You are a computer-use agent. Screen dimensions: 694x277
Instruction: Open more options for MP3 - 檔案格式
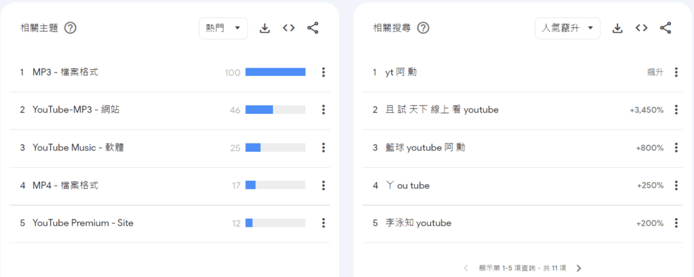323,72
